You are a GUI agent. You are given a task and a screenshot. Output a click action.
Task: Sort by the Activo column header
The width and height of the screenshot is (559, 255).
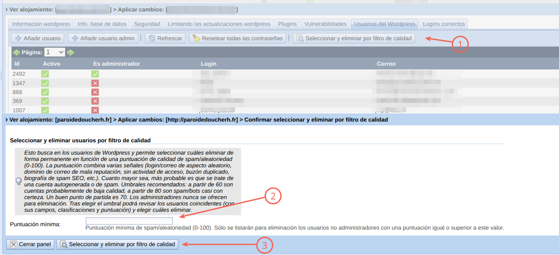point(52,64)
